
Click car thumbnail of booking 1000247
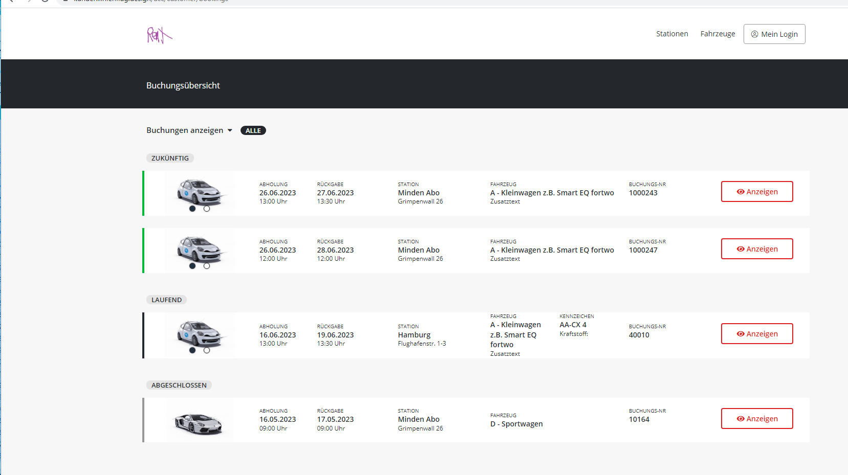click(199, 248)
